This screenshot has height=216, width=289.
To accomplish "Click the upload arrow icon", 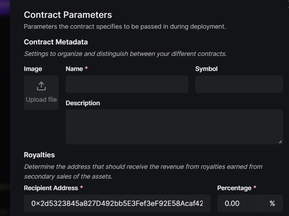I will pos(41,86).
